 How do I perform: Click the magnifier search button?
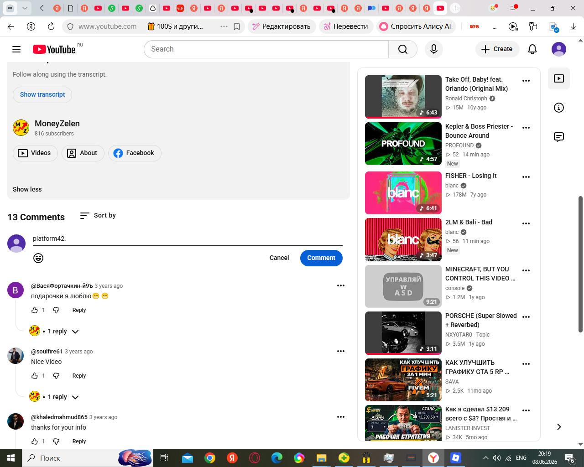403,49
